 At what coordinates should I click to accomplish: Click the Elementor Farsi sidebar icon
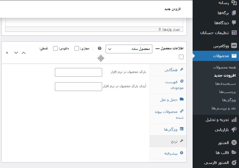(234, 162)
